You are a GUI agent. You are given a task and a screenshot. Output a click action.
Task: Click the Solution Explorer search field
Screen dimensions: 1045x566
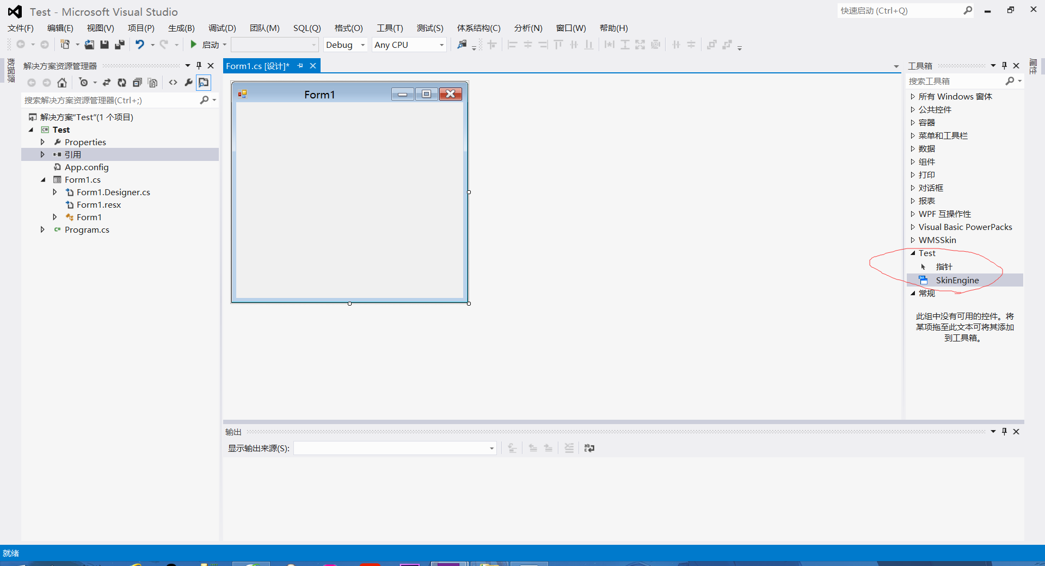(110, 100)
